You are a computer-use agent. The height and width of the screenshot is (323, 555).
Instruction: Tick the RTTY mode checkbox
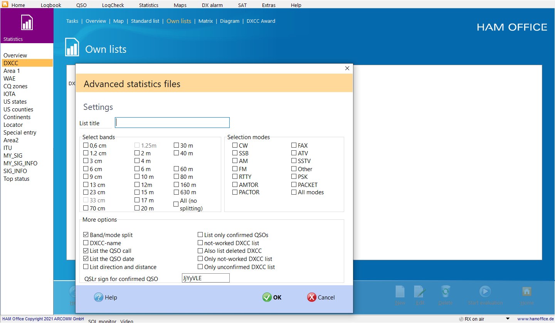(x=235, y=177)
